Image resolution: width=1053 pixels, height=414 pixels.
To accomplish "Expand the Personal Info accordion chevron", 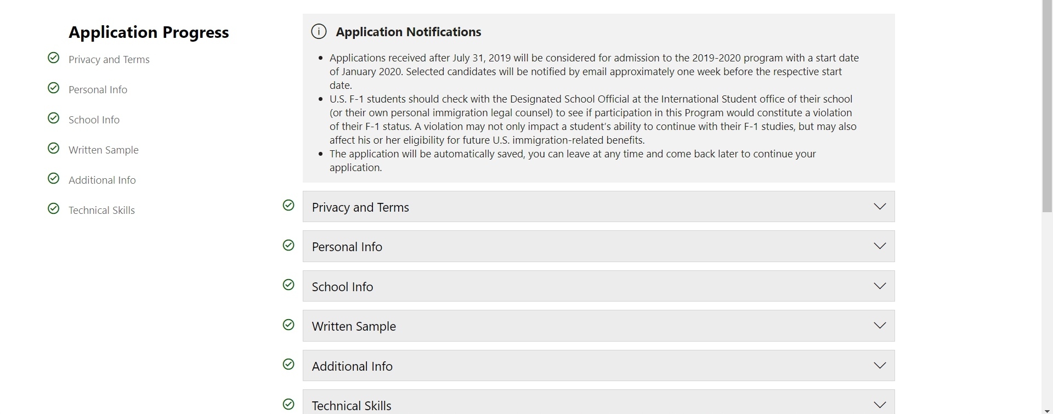I will [880, 246].
